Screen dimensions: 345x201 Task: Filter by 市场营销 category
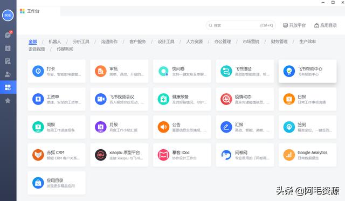click(251, 41)
